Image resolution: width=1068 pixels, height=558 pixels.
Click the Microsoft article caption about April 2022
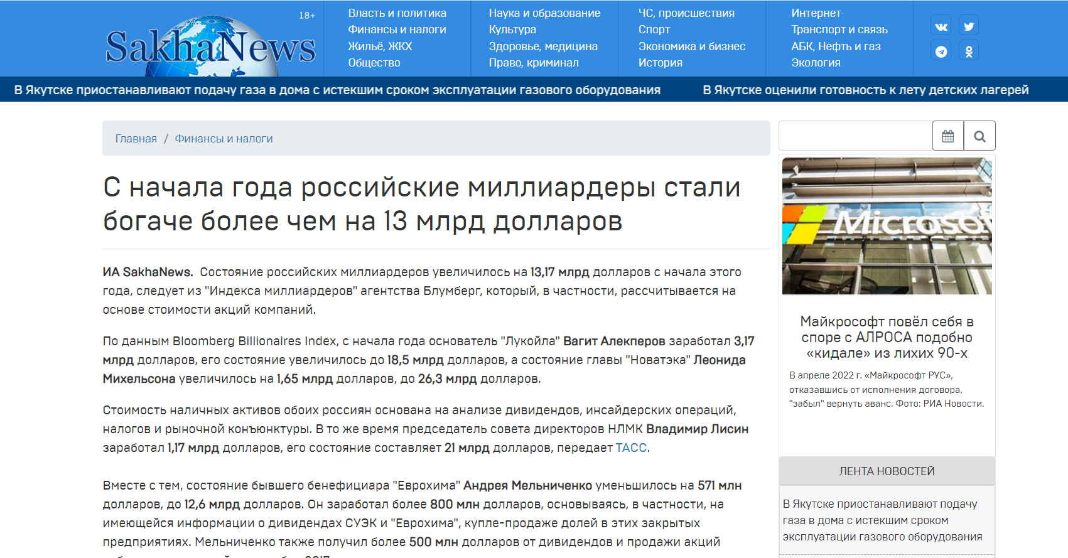tap(887, 389)
